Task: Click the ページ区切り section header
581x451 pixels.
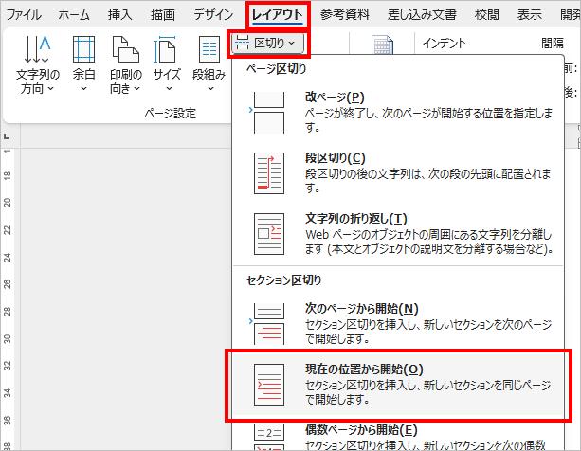Action: (x=277, y=69)
